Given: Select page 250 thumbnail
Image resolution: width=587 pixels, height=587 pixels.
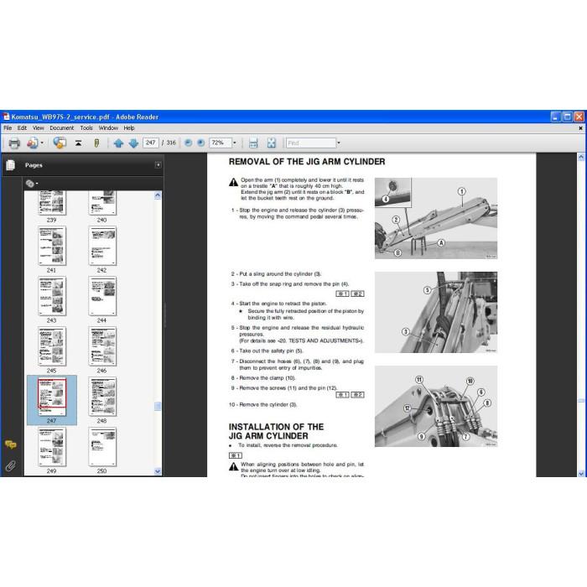Looking at the screenshot, I should (x=102, y=447).
